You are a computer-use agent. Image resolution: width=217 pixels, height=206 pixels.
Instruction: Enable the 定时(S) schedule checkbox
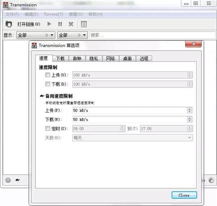coord(47,128)
